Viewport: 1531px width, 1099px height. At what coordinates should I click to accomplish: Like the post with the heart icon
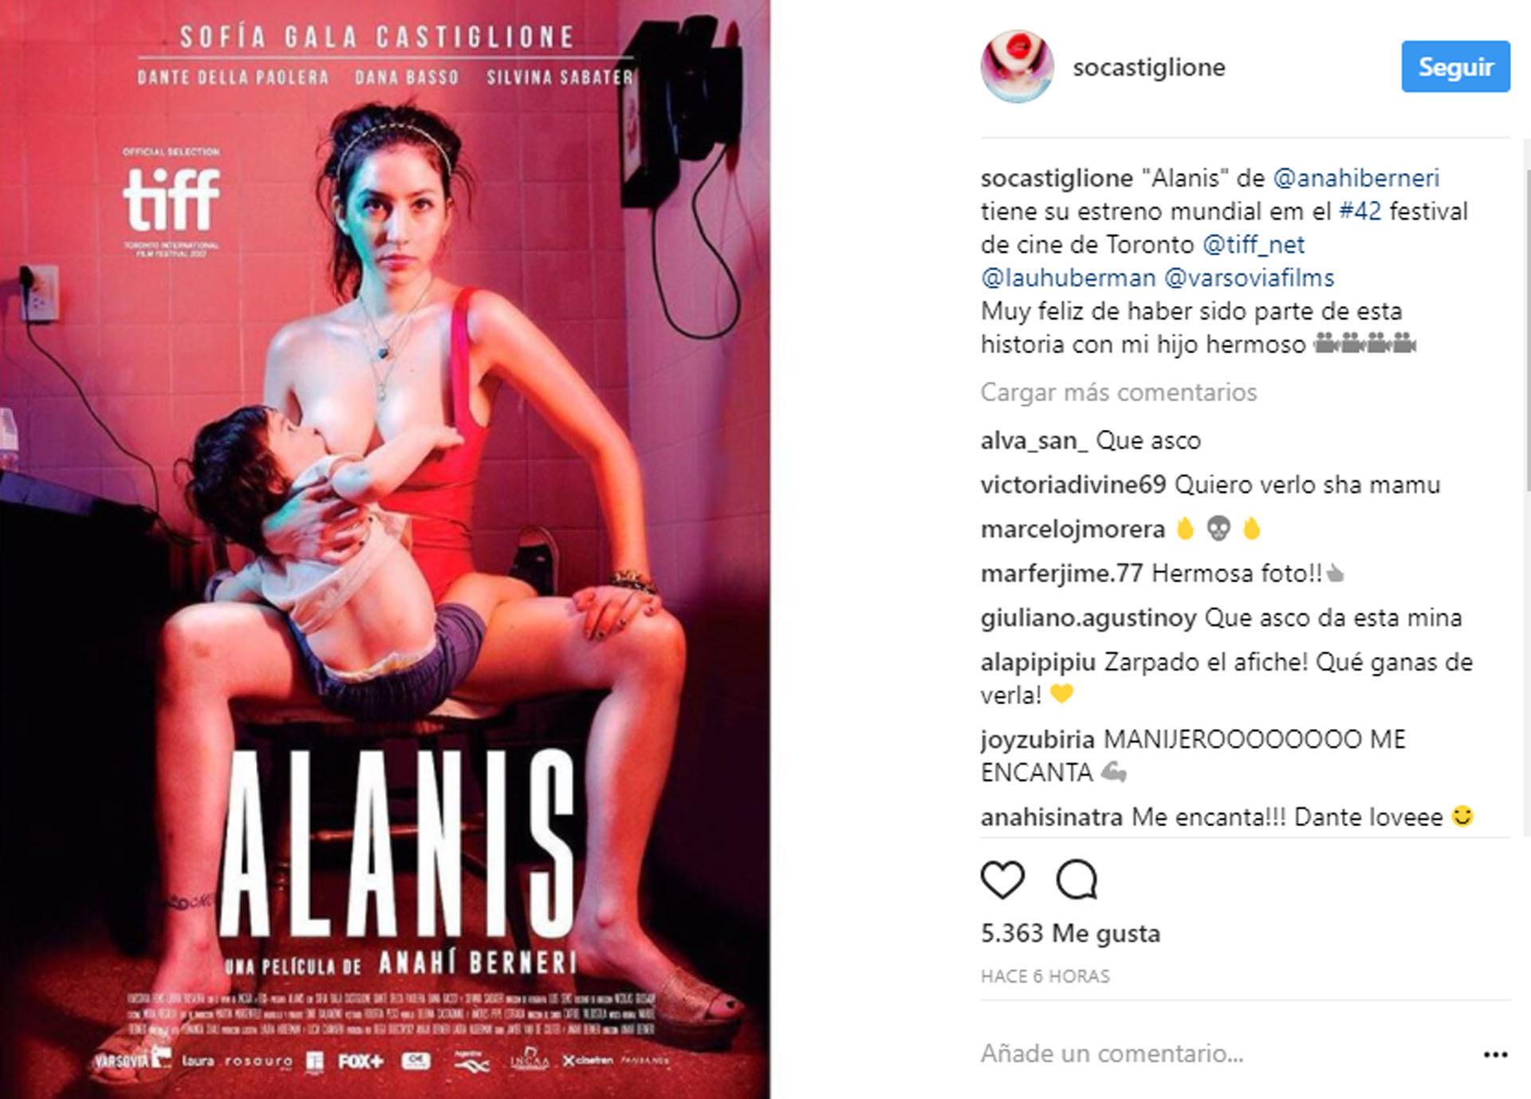coord(1002,880)
